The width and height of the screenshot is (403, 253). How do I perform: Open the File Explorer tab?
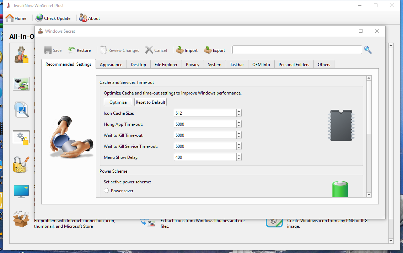166,65
